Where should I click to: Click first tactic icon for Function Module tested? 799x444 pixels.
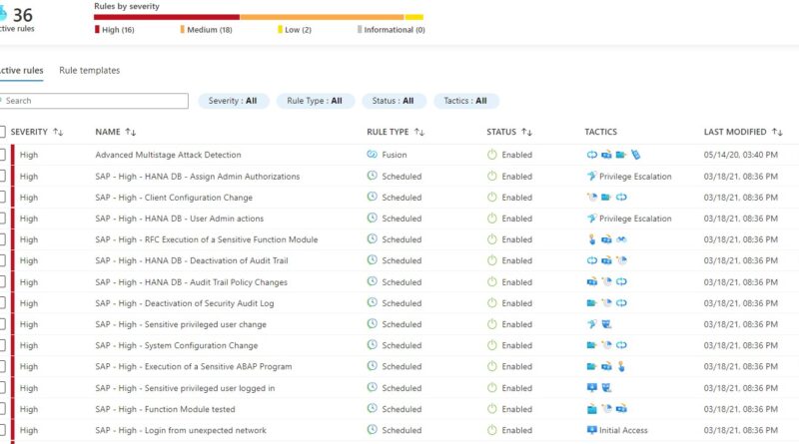(x=591, y=409)
